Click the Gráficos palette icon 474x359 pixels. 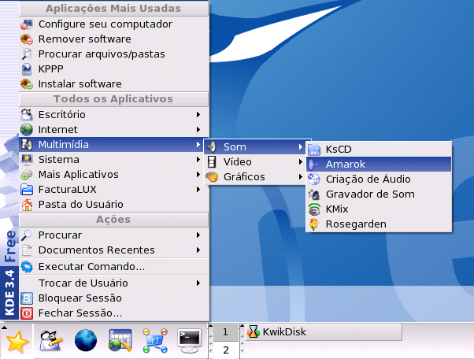click(x=212, y=177)
